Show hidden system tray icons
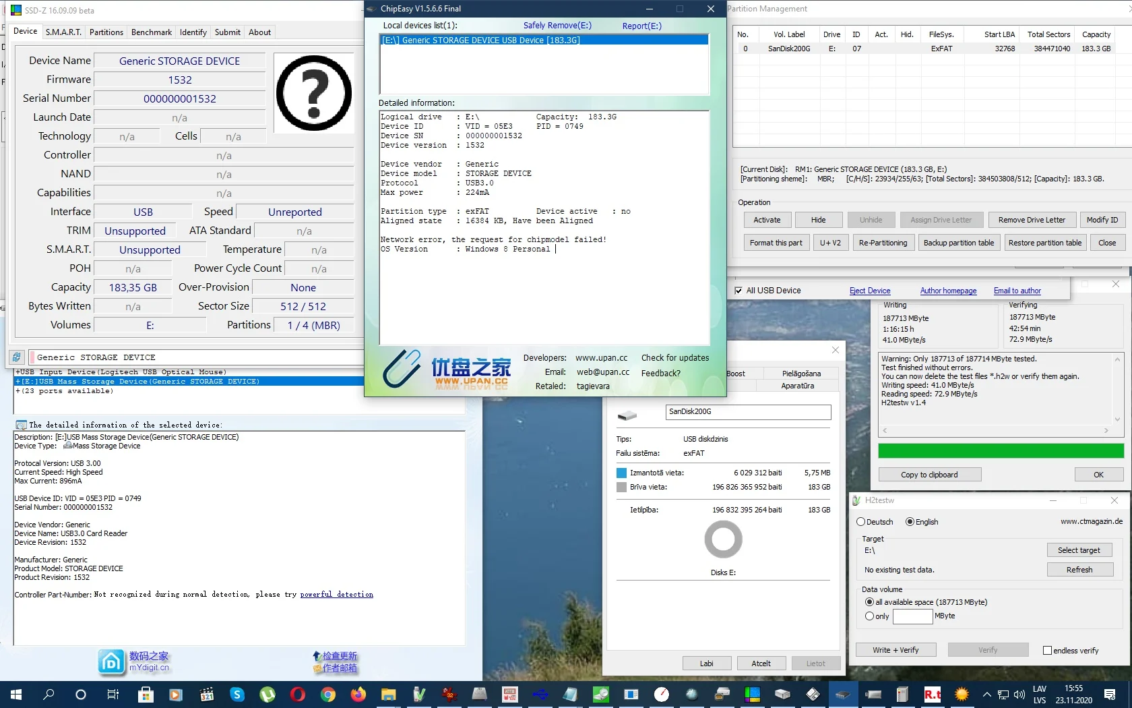Viewport: 1132px width, 708px height. tap(987, 695)
